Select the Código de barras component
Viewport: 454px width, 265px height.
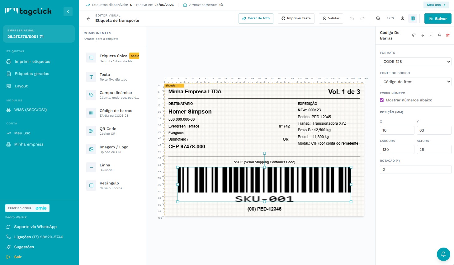113,113
